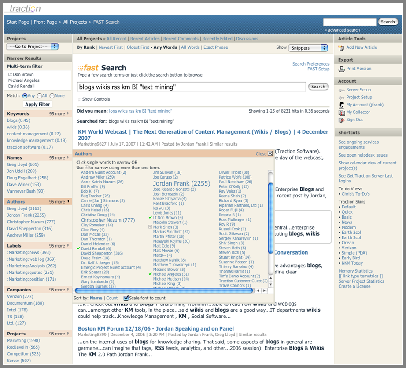This screenshot has height=368, width=406.
Task: Open Server Setup via key icon
Action: [342, 90]
